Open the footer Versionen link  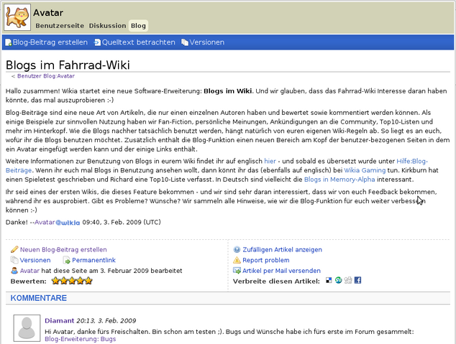point(35,260)
